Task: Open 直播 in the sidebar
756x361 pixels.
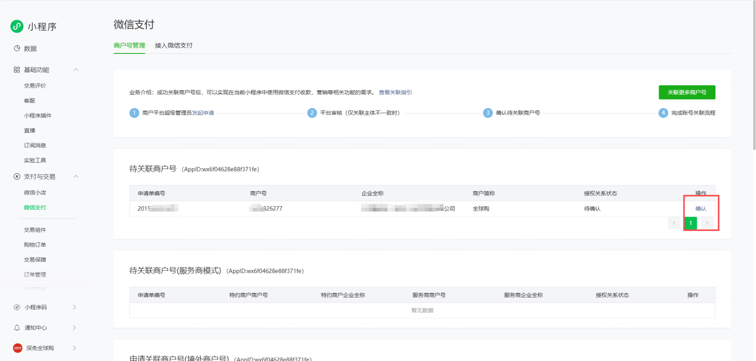Action: click(29, 130)
